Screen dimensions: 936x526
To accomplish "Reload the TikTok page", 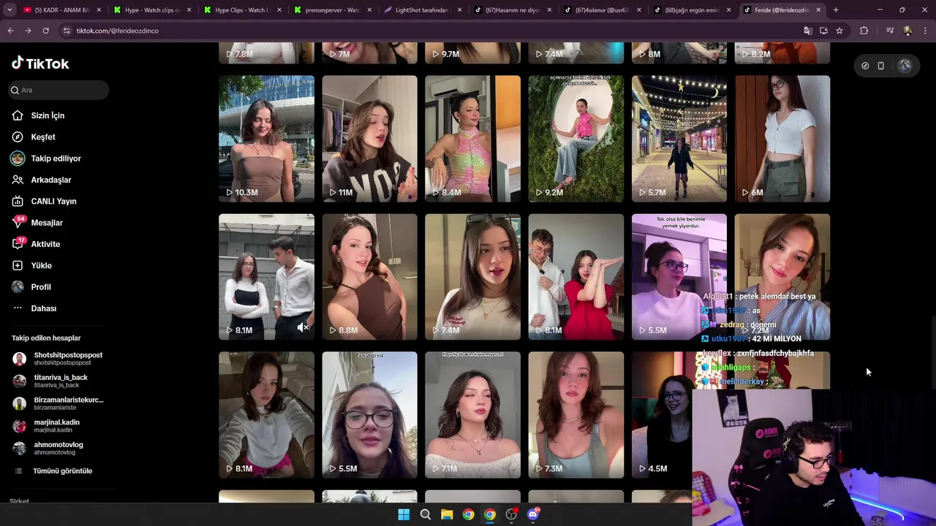I will [45, 31].
